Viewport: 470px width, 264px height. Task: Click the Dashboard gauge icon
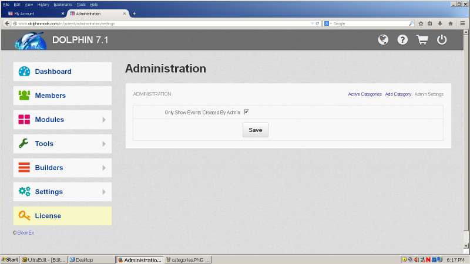(24, 72)
